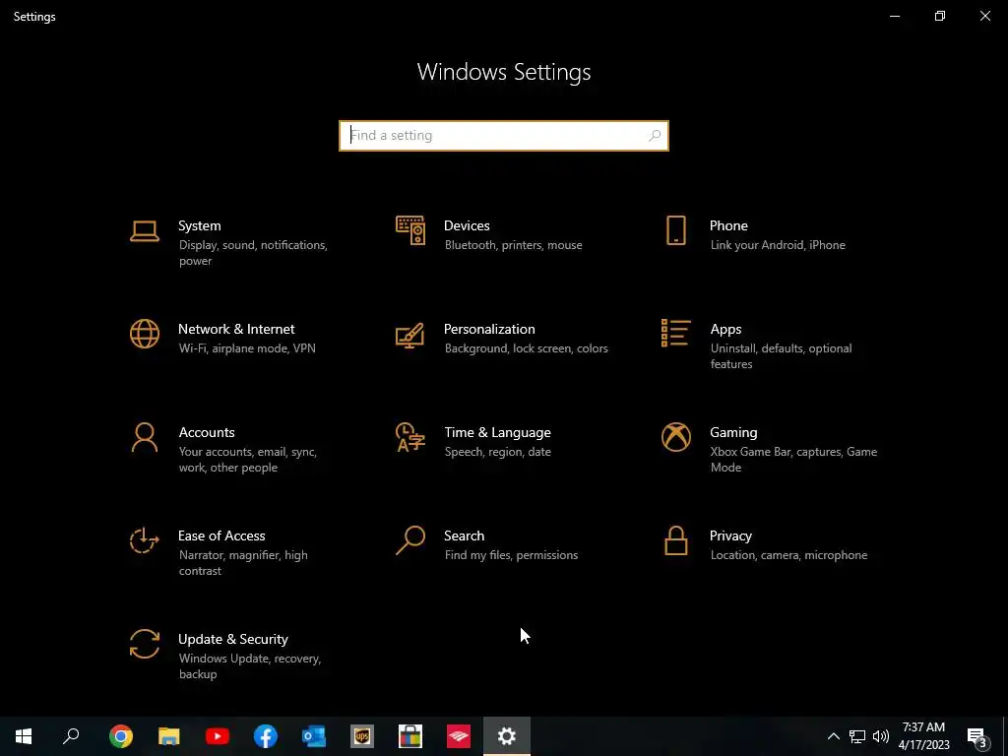Viewport: 1008px width, 756px height.
Task: Open the network status tray icon
Action: (857, 736)
